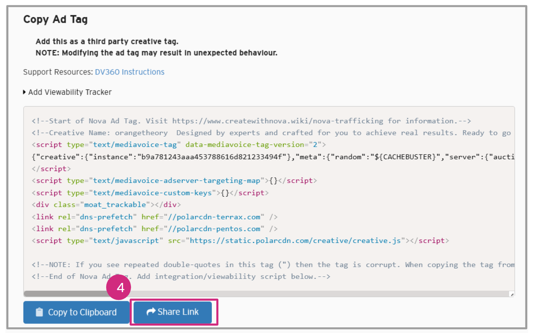Click the textarea resize handle corner
The image size is (536, 333).
click(x=512, y=294)
